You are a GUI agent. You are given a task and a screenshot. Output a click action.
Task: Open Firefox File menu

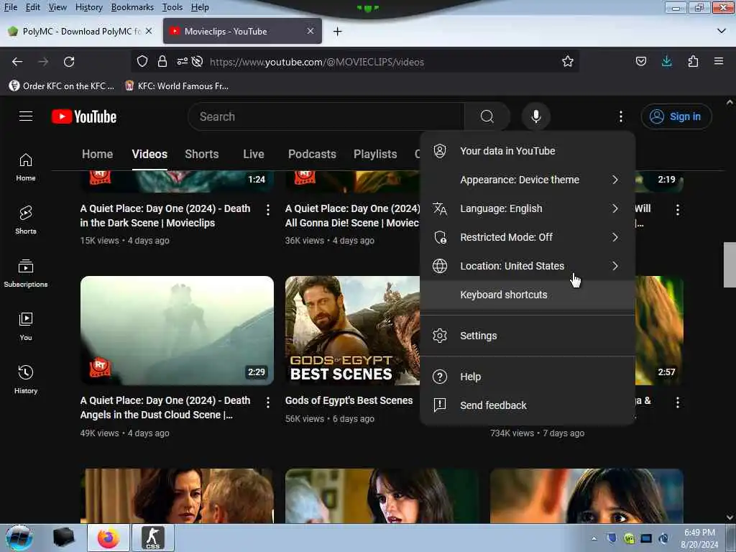(10, 7)
